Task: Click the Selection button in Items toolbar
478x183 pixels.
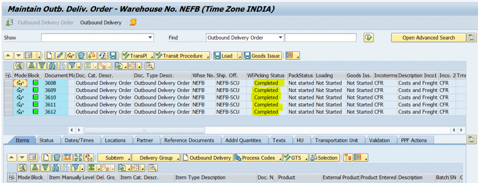Action: coord(324,158)
